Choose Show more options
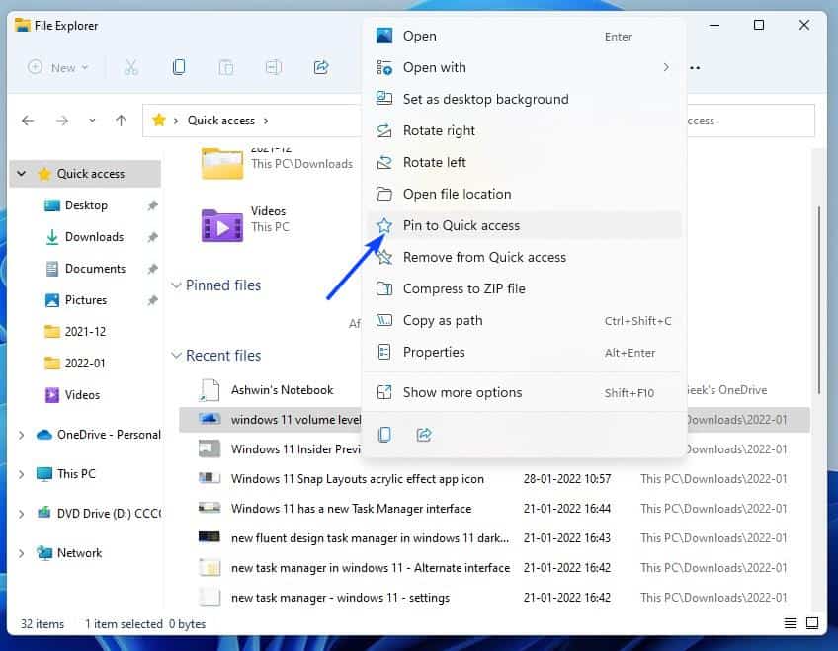The image size is (838, 651). (x=524, y=392)
